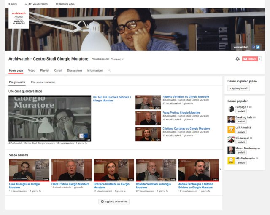Play Roberto Veneziani thumbnail in Video caricati
Viewport: 270px width, 215px height.
(156, 170)
